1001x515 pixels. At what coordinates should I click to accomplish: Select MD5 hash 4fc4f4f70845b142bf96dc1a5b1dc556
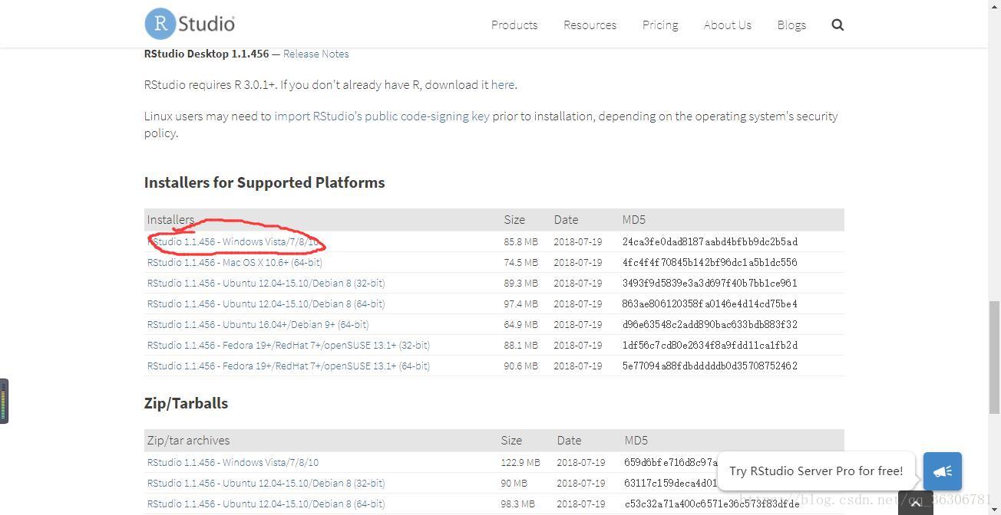pos(710,262)
